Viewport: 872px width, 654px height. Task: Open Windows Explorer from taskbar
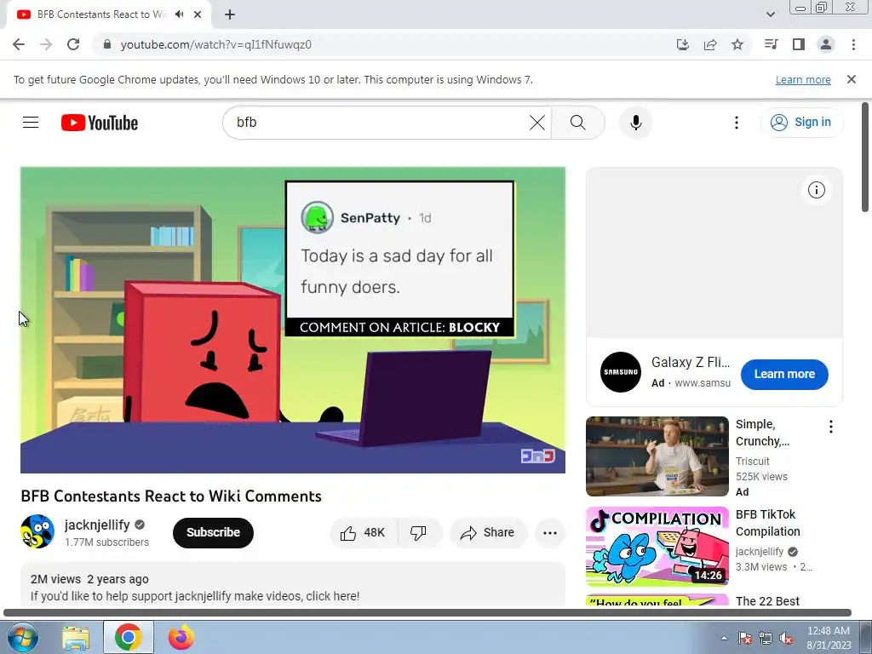tap(76, 637)
